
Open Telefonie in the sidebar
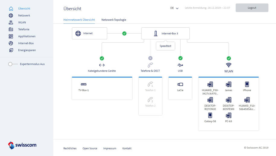pyautogui.click(x=24, y=29)
